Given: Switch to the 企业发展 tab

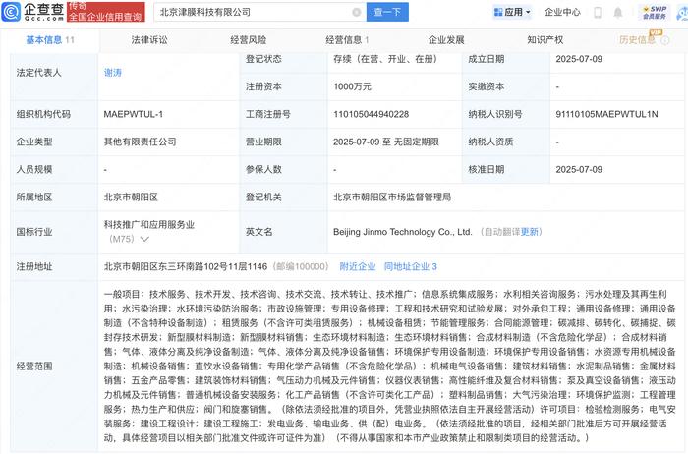Looking at the screenshot, I should coord(446,40).
